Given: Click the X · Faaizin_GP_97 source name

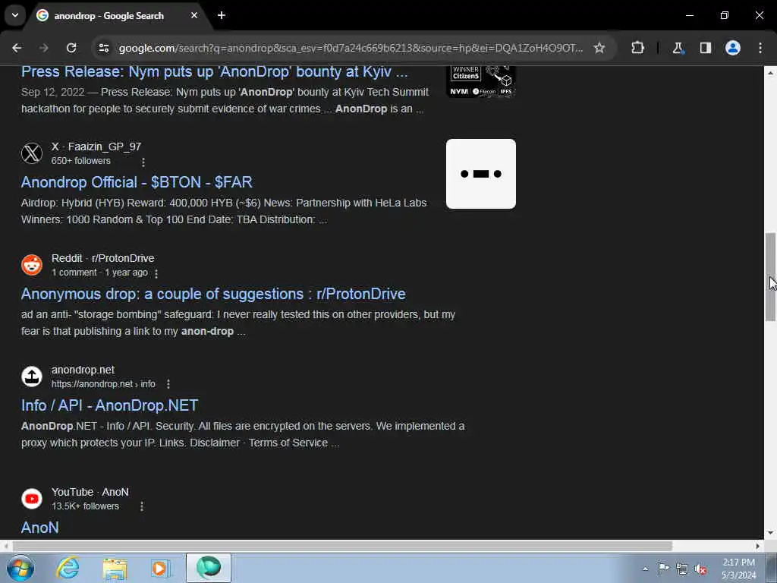Looking at the screenshot, I should tap(96, 147).
